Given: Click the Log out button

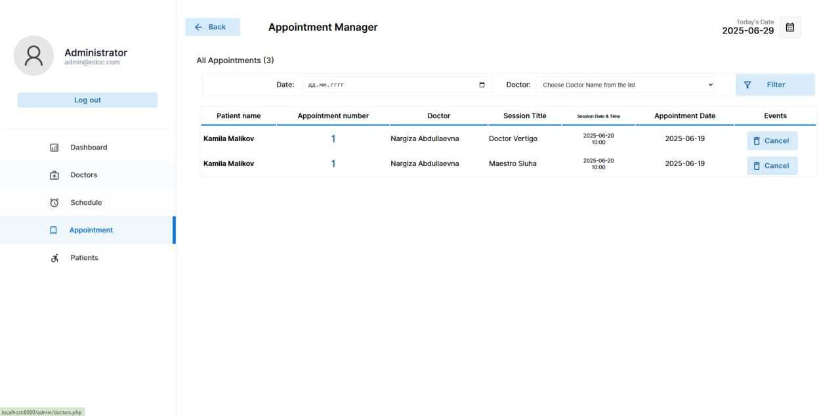Looking at the screenshot, I should (x=87, y=100).
